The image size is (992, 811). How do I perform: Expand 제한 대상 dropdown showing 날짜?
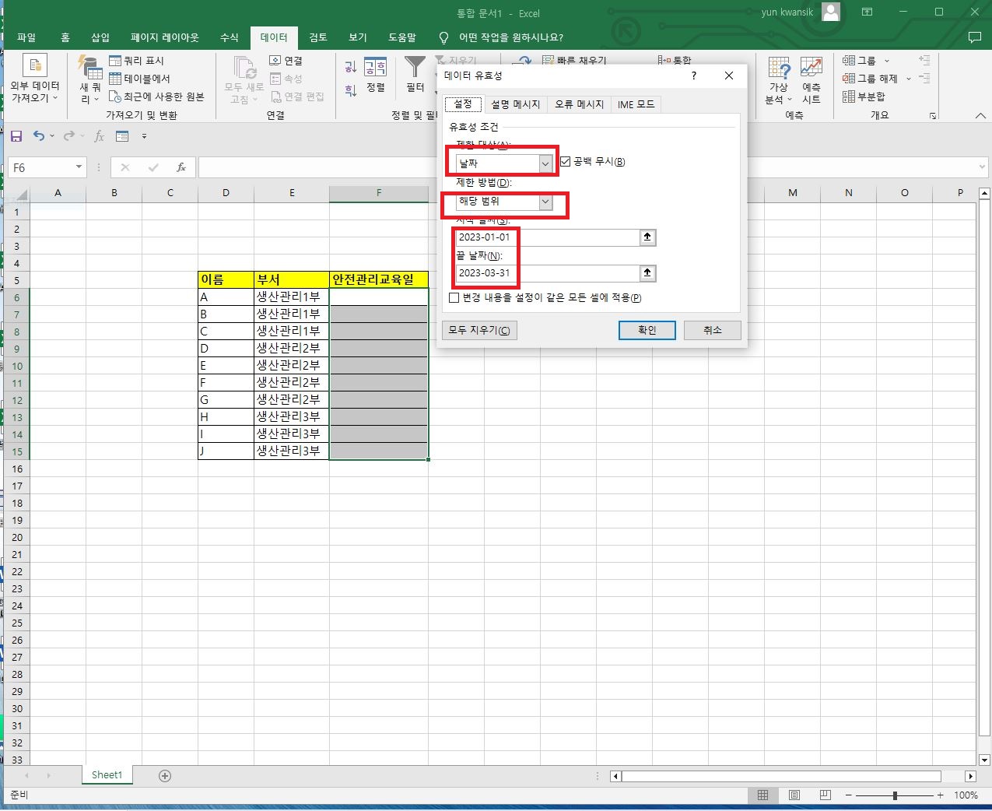tap(545, 163)
